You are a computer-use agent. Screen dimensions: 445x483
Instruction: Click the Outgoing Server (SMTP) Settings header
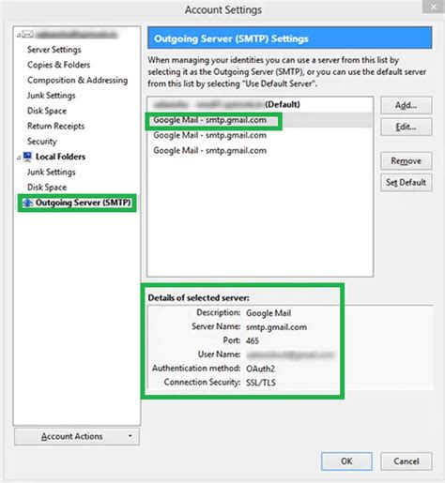(290, 38)
